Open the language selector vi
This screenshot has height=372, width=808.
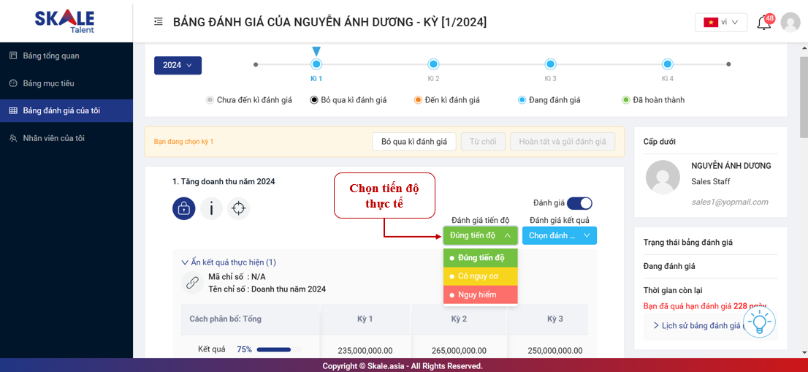point(720,22)
